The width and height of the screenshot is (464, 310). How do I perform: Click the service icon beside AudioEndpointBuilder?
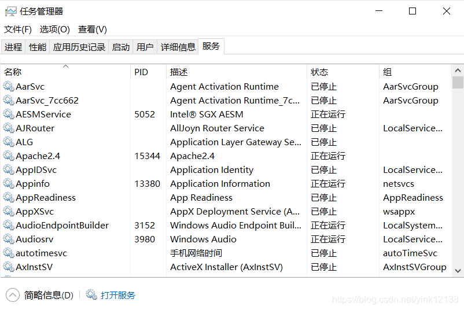pos(9,226)
